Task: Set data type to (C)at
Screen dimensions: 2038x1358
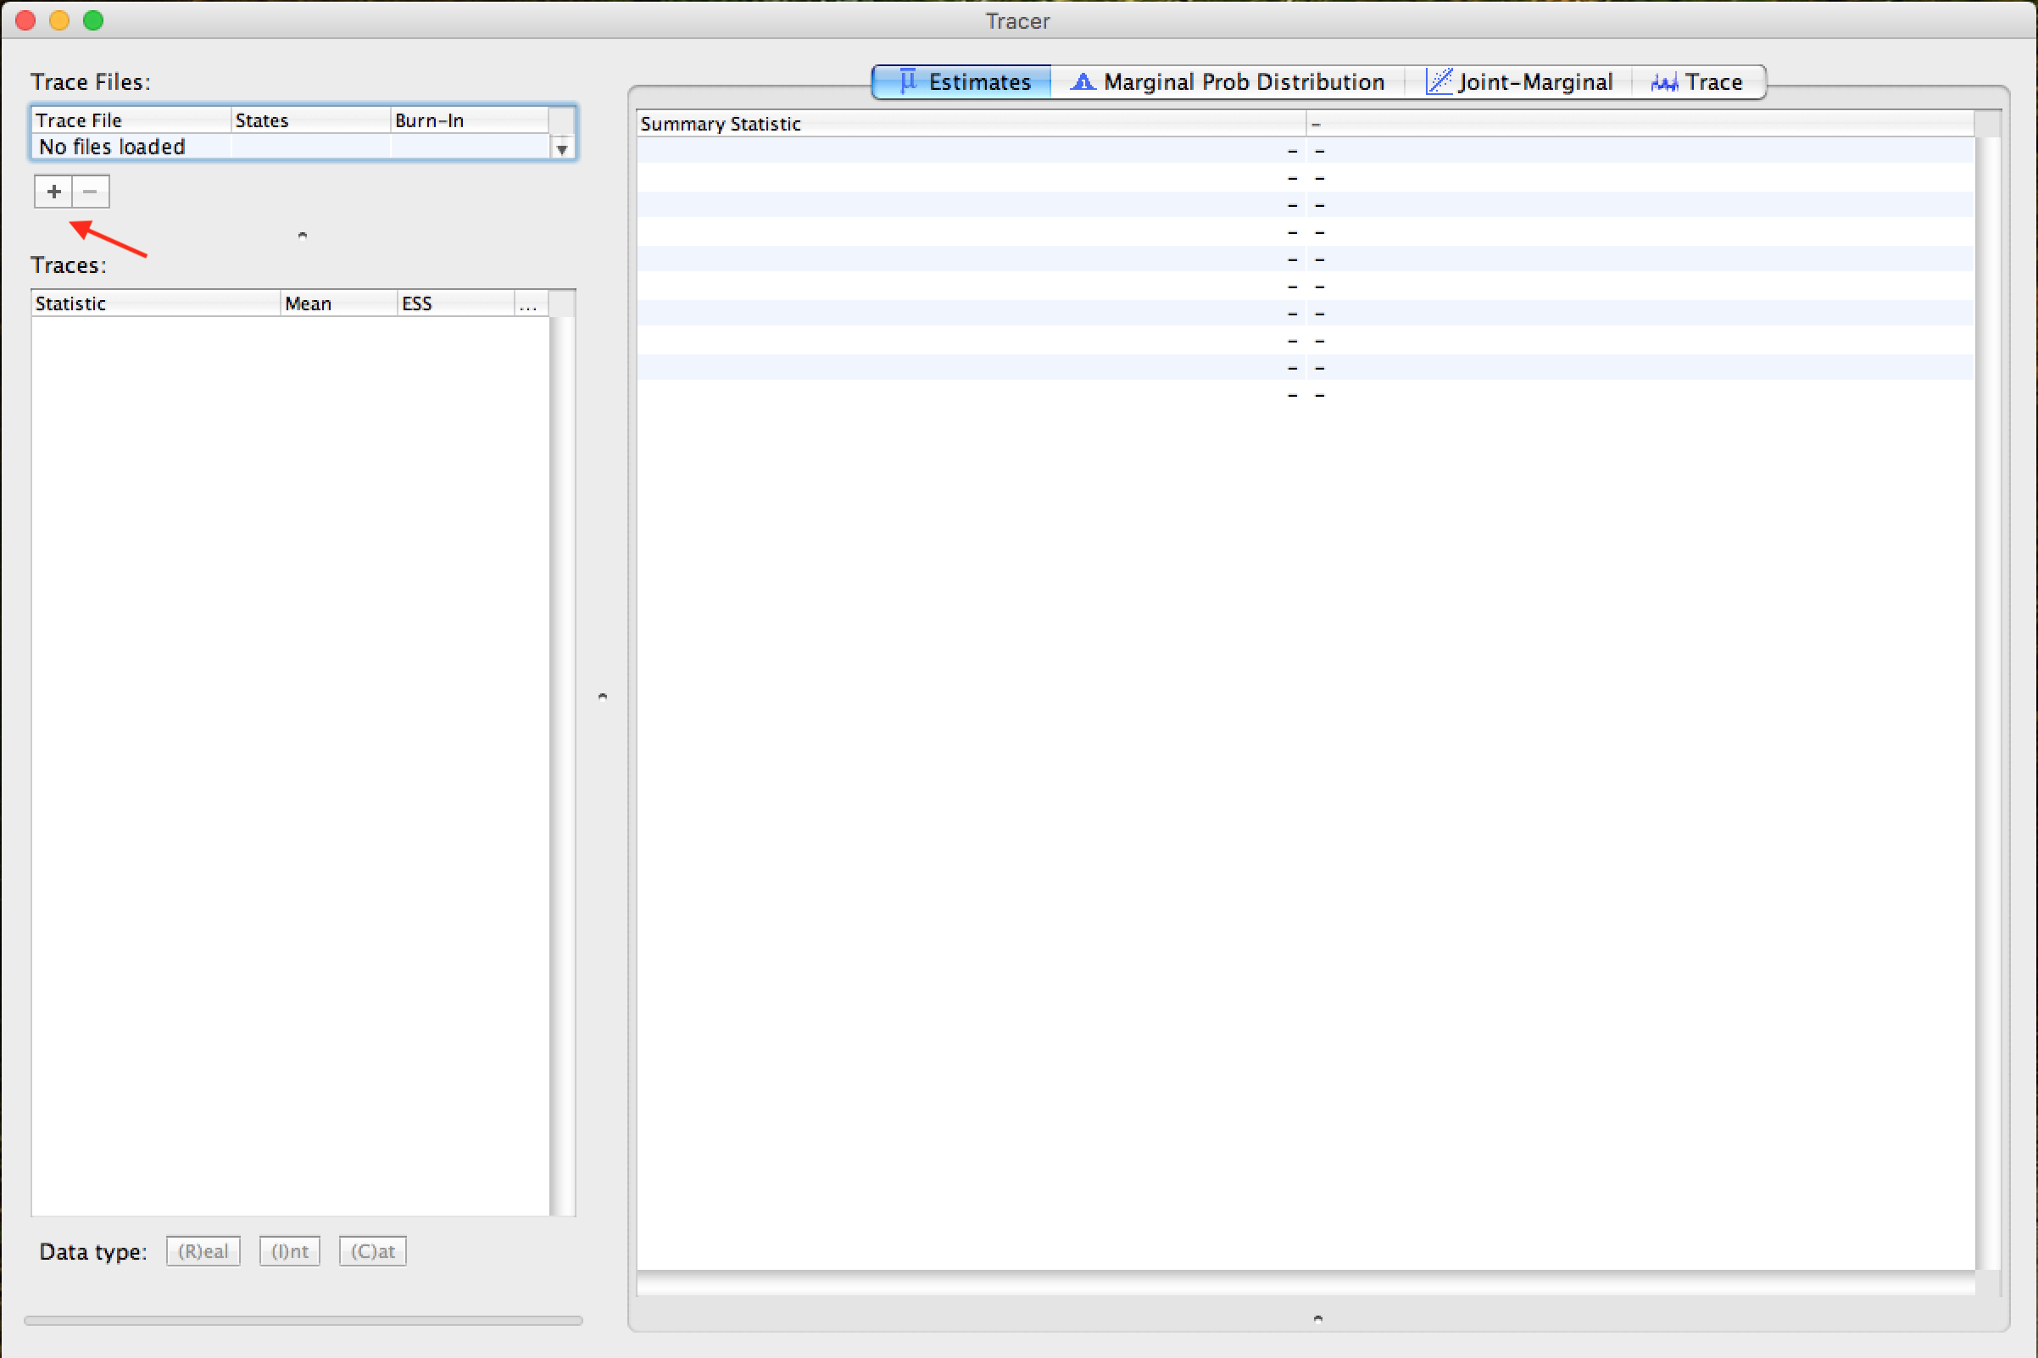Action: coord(372,1251)
